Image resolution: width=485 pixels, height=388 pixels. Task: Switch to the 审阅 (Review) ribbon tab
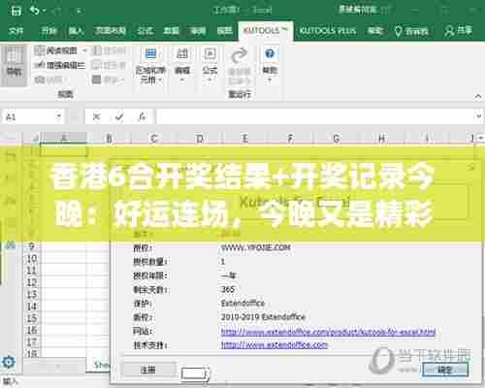point(198,31)
